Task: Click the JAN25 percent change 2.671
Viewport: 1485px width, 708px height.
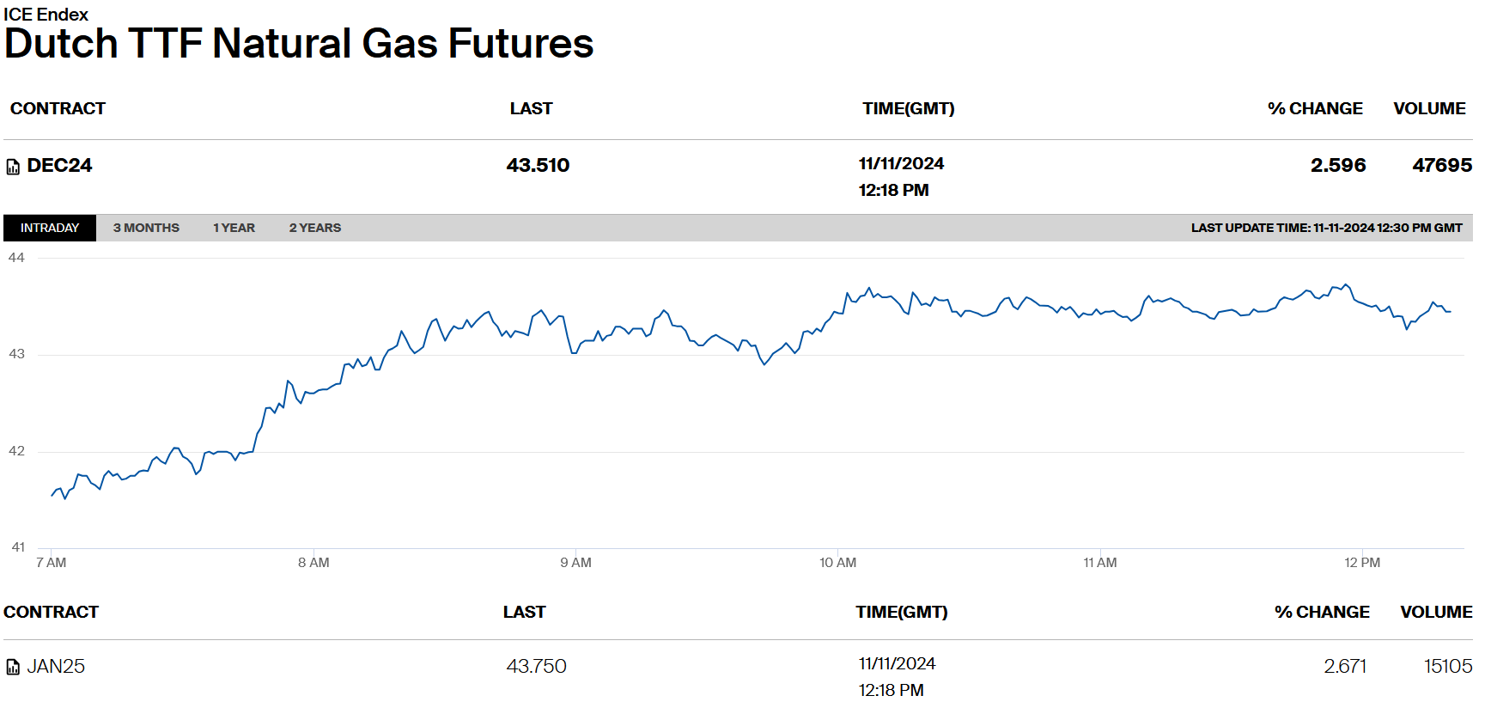Action: [1344, 666]
